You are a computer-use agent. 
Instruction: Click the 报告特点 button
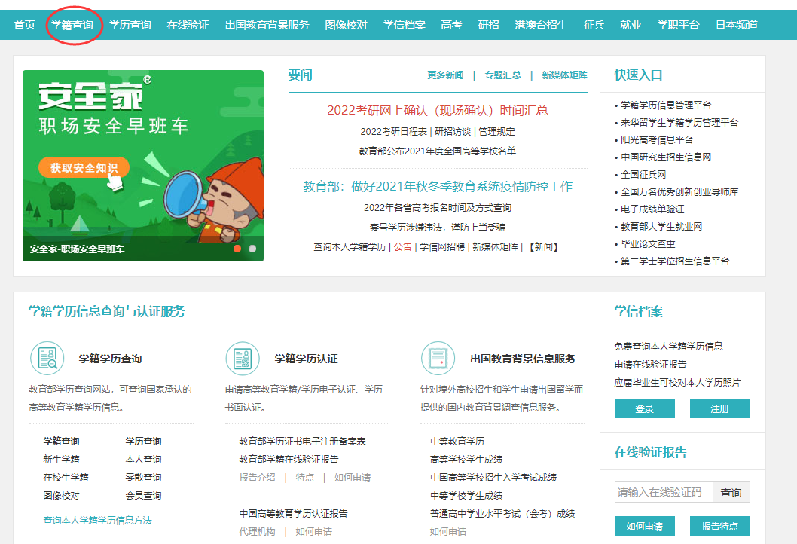[x=719, y=526]
